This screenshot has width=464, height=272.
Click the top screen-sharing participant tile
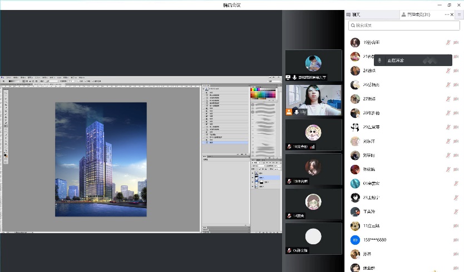point(314,65)
